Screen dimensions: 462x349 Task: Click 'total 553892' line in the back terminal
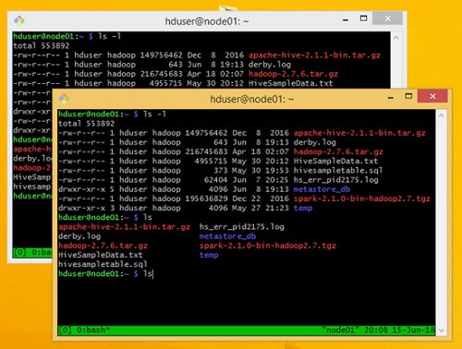pos(42,46)
